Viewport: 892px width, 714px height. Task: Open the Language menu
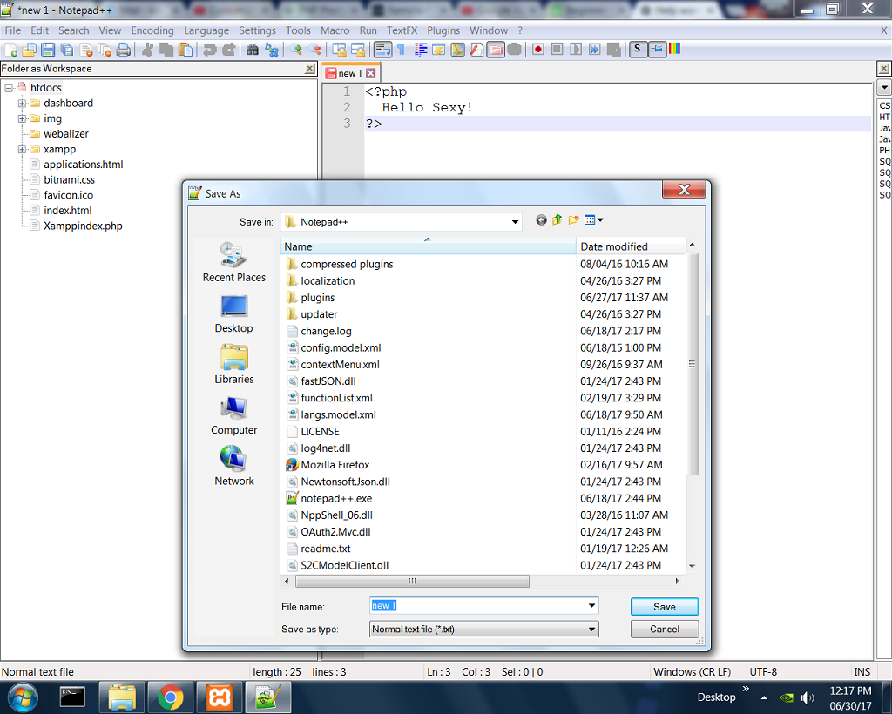click(206, 30)
